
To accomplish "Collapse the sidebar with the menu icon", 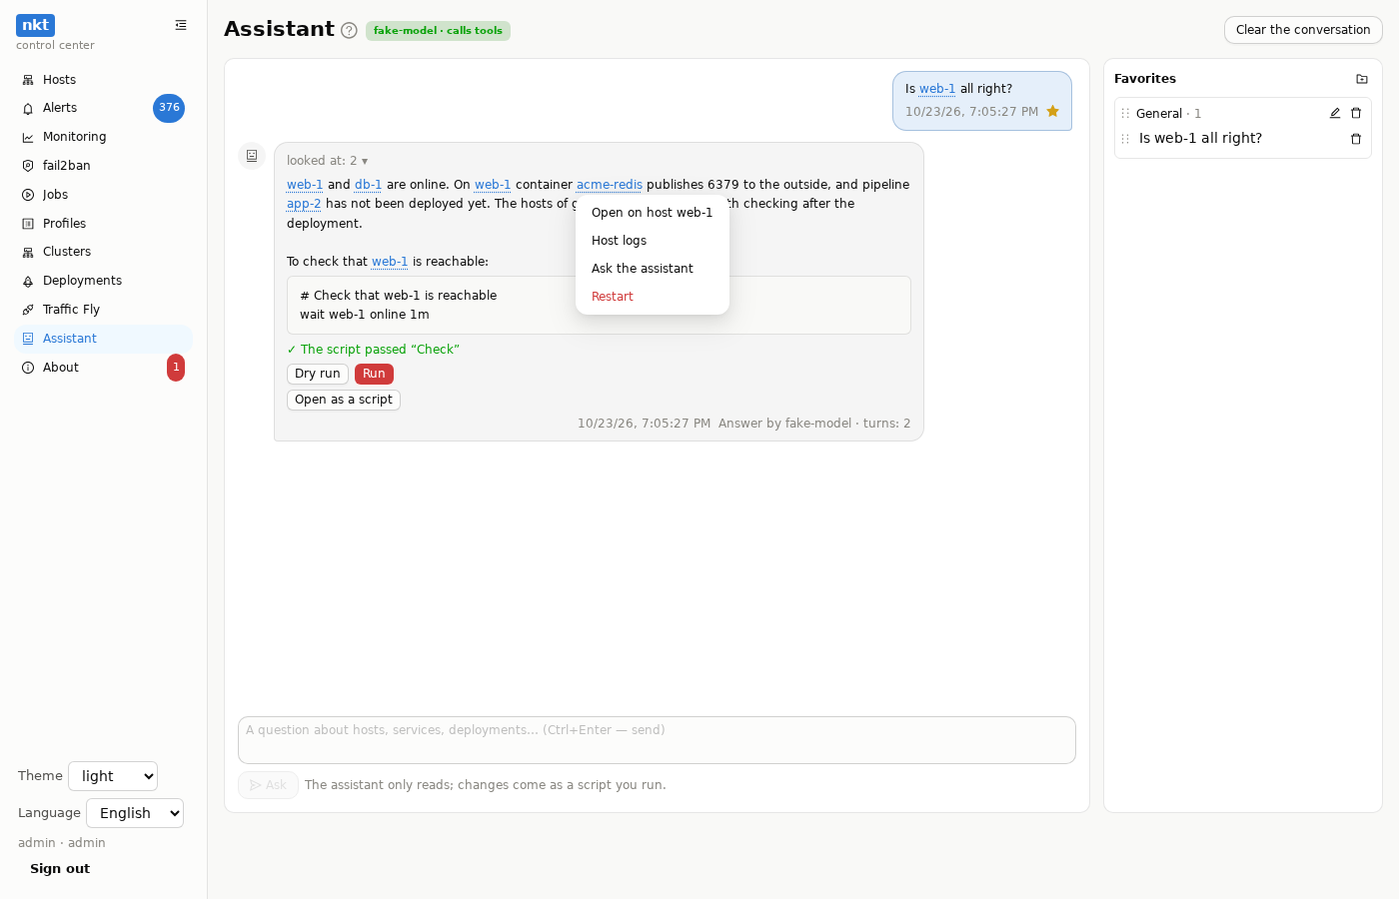I will pyautogui.click(x=181, y=25).
